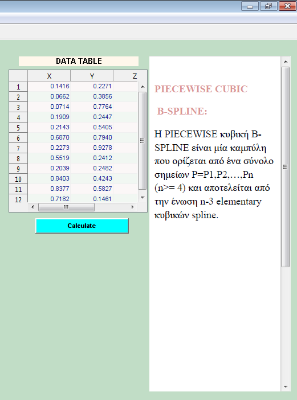Click the text panel scroll up arrow
The width and height of the screenshot is (297, 400).
point(286,62)
